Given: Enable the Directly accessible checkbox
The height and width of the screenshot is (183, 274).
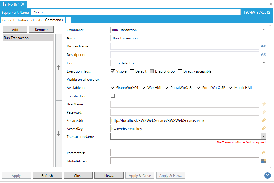Looking at the screenshot, I should point(180,71).
